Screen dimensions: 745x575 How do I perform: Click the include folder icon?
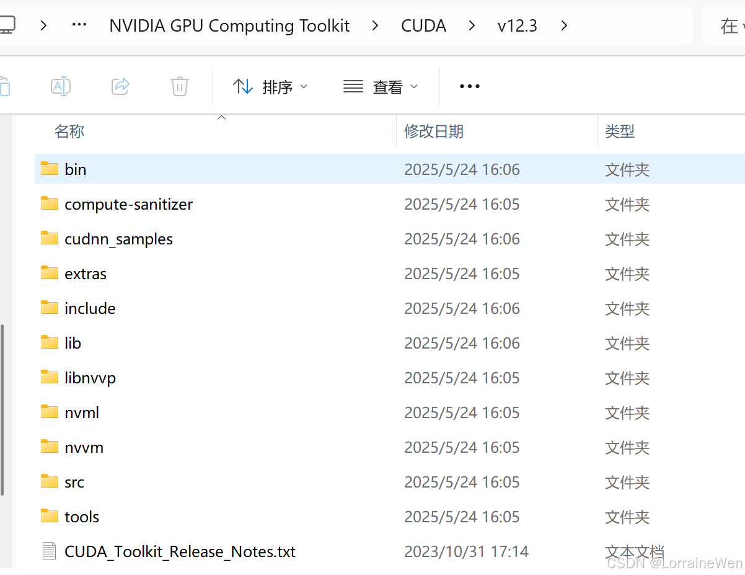click(x=50, y=308)
